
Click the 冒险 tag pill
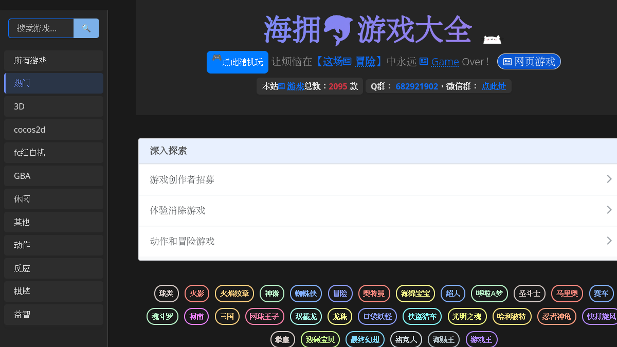tap(340, 294)
